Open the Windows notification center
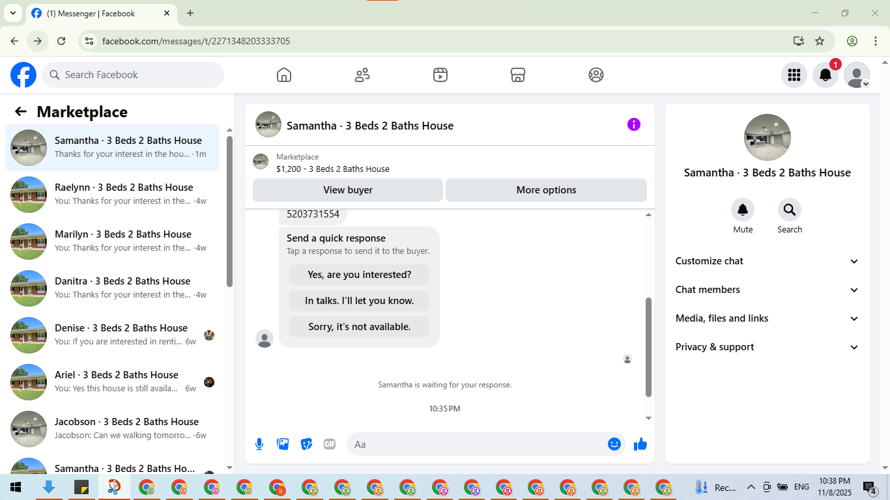The width and height of the screenshot is (890, 500). pyautogui.click(x=870, y=487)
